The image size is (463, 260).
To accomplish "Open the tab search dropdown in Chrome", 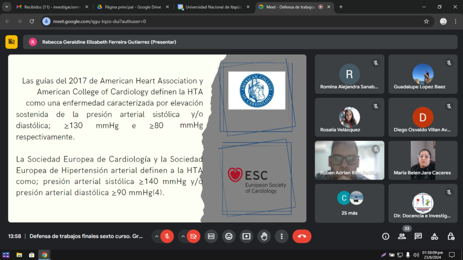I will click(x=7, y=7).
